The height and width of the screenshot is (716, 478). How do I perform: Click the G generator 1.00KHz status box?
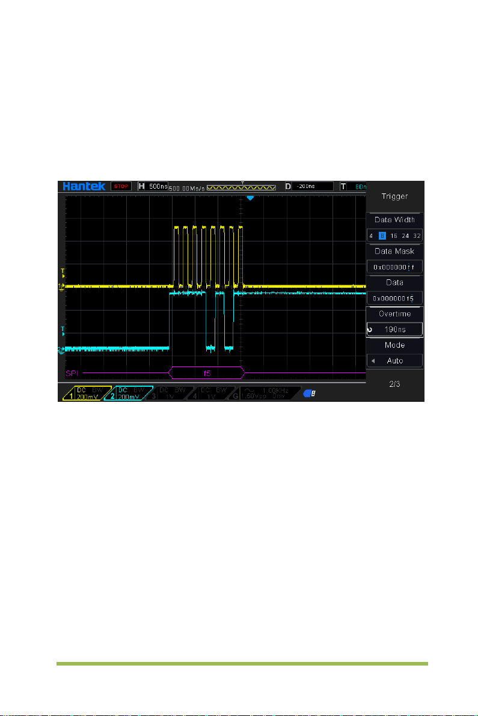pos(265,393)
